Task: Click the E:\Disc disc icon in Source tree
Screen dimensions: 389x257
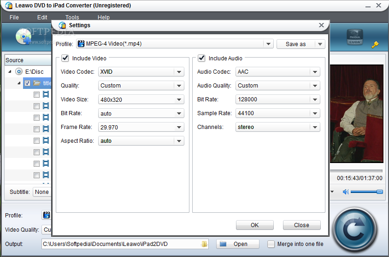Action: point(18,72)
